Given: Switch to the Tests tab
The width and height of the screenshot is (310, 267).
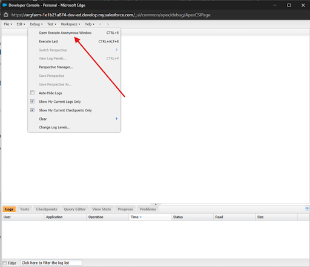Looking at the screenshot, I should pos(25,209).
